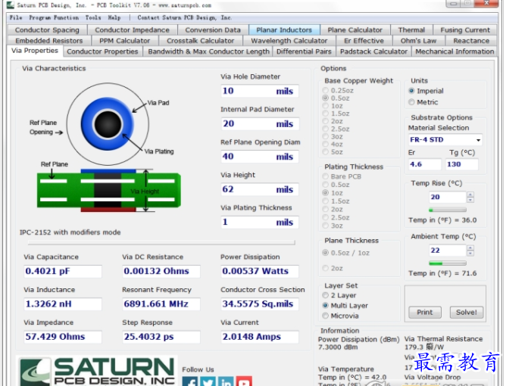Open Contact Saturn PCB Design menu item

(x=185, y=17)
